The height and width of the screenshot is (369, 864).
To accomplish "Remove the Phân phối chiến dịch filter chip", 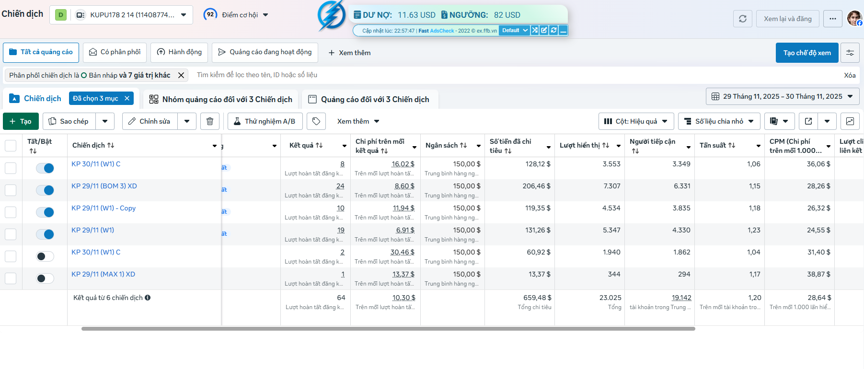I will click(181, 75).
